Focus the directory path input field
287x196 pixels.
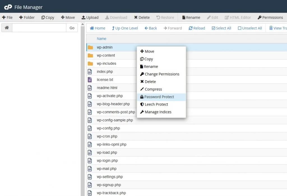click(39, 28)
